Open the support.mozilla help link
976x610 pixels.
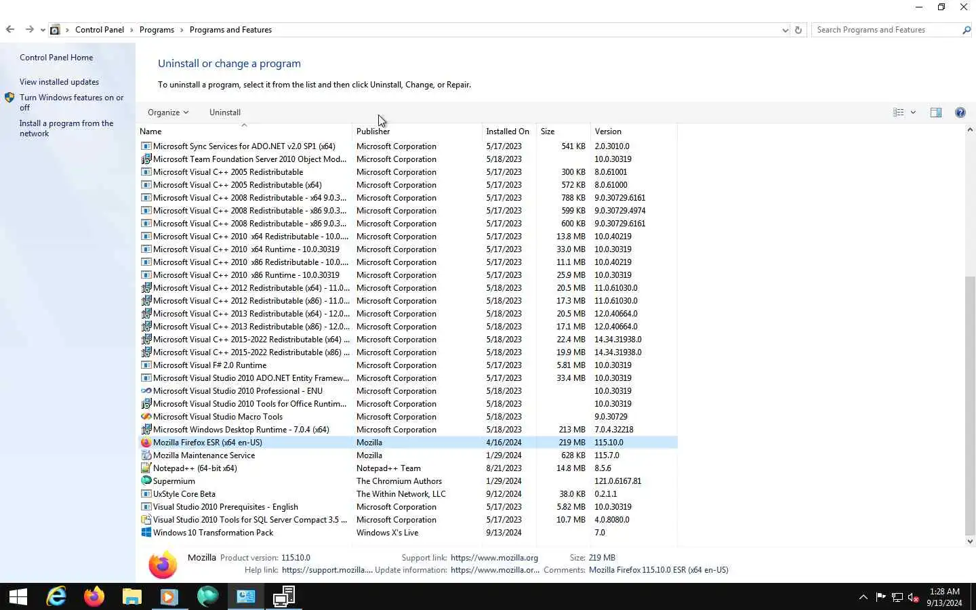tap(327, 570)
